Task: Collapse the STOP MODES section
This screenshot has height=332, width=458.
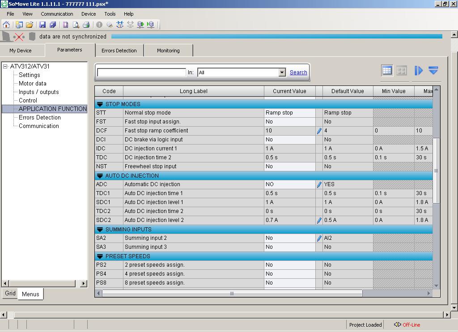Action: click(100, 104)
